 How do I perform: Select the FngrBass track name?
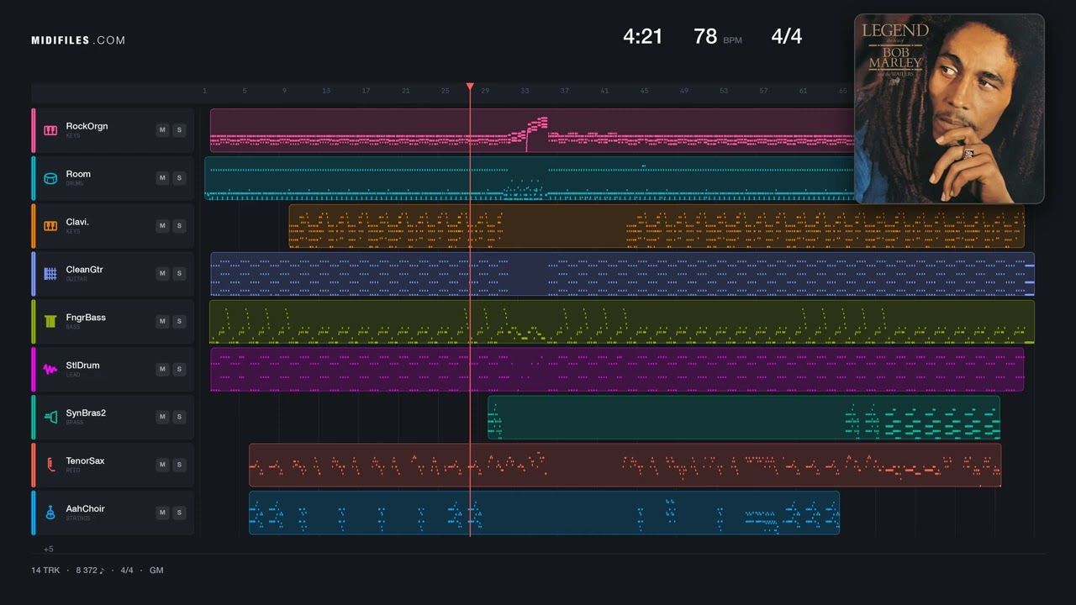(x=86, y=318)
